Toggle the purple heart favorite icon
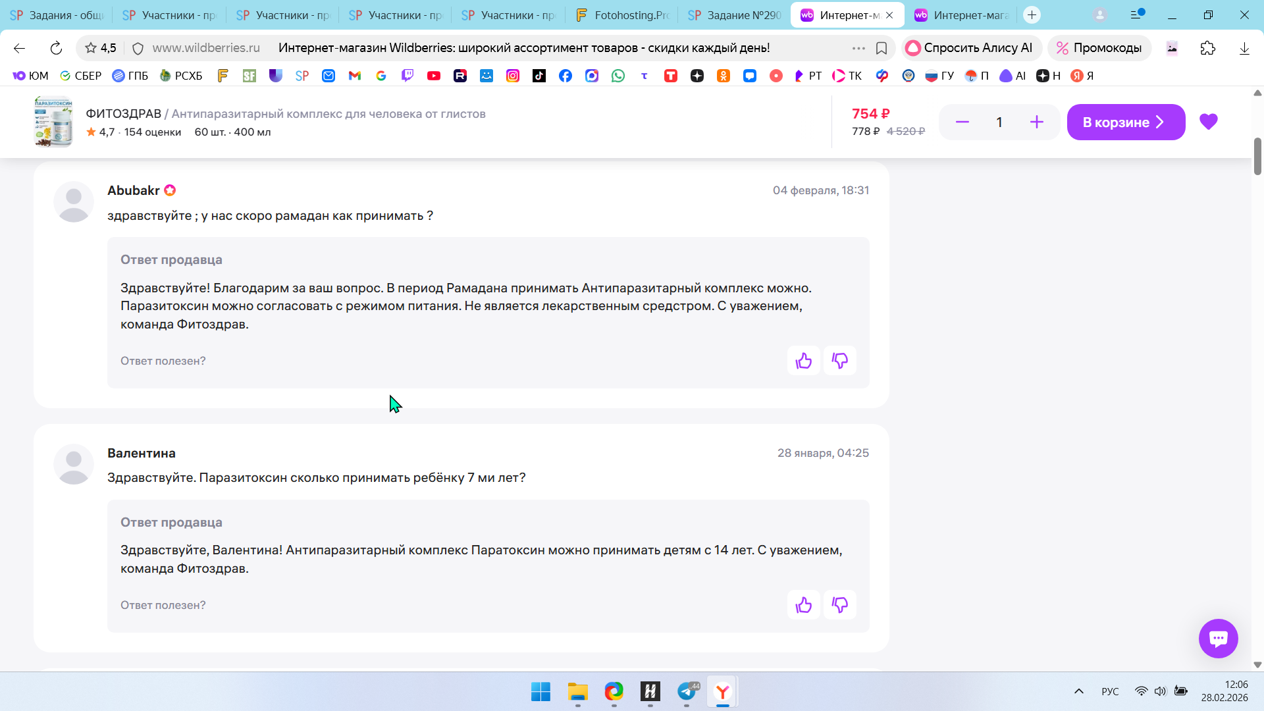Image resolution: width=1264 pixels, height=711 pixels. [x=1208, y=122]
